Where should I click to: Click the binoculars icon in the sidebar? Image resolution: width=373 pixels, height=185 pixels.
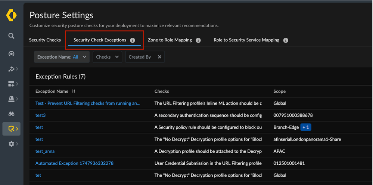pyautogui.click(x=11, y=114)
